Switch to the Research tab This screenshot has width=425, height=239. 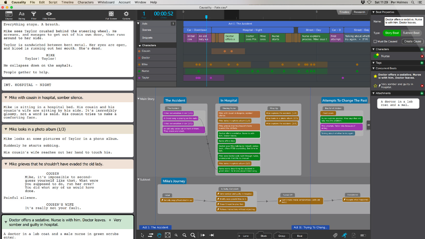pyautogui.click(x=359, y=12)
